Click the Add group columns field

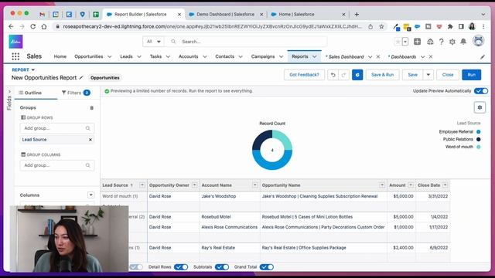click(57, 165)
